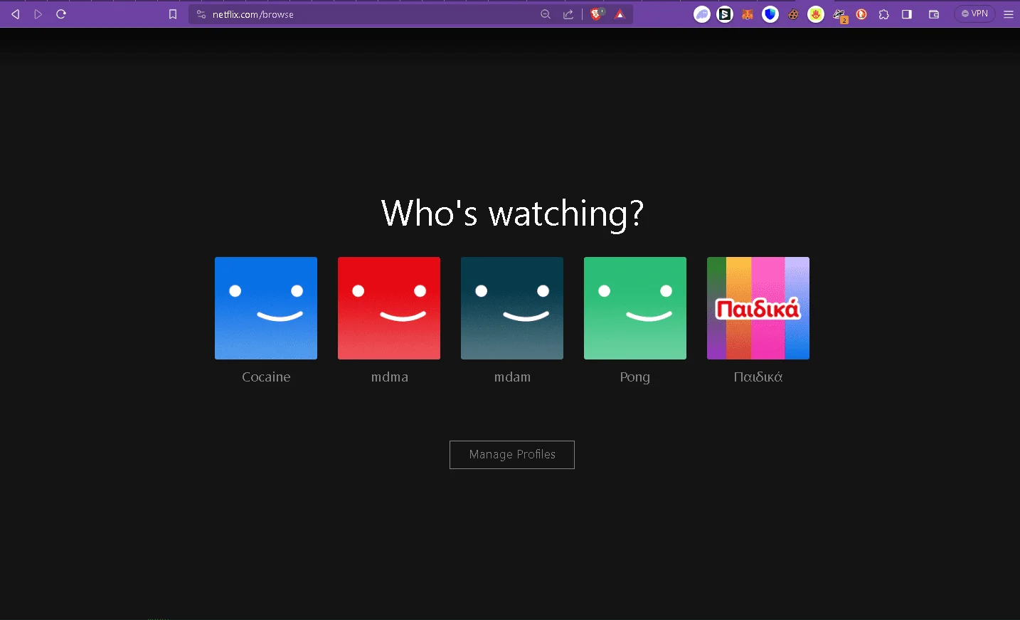The height and width of the screenshot is (620, 1020).
Task: Click the Manage Profiles button
Action: coord(512,455)
